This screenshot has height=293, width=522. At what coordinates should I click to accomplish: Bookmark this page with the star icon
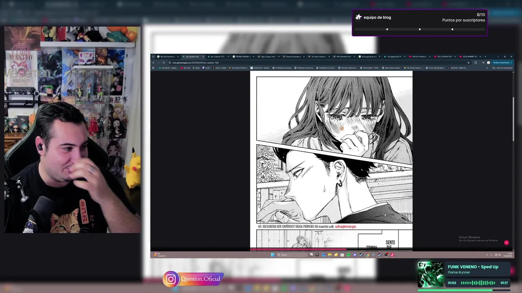pyautogui.click(x=469, y=63)
